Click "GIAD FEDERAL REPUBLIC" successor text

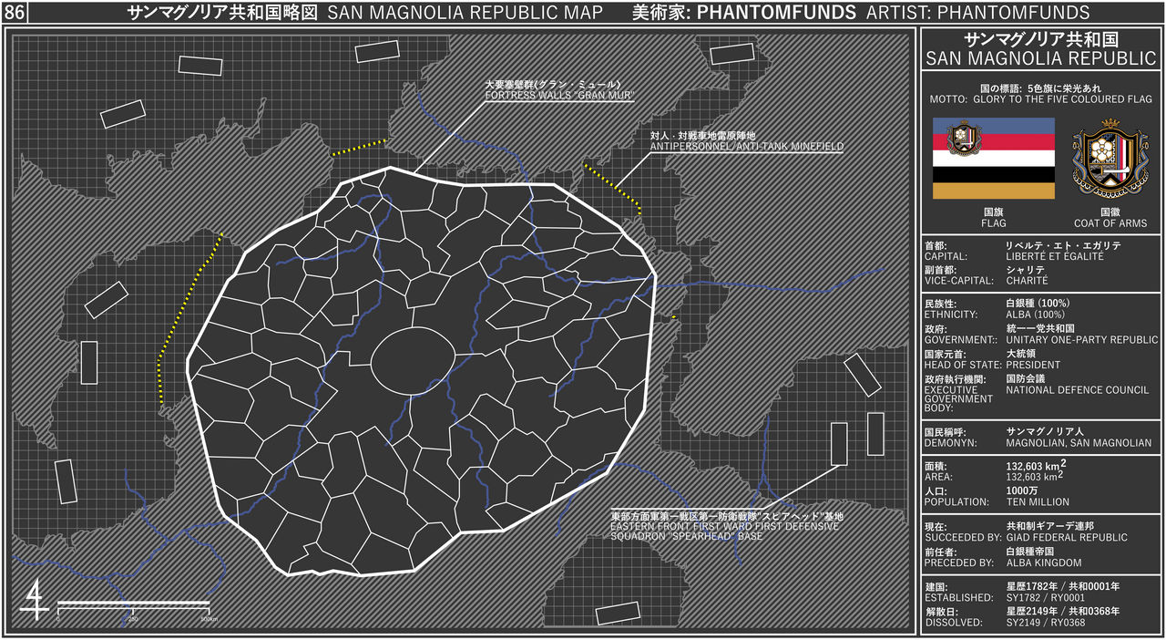1067,538
